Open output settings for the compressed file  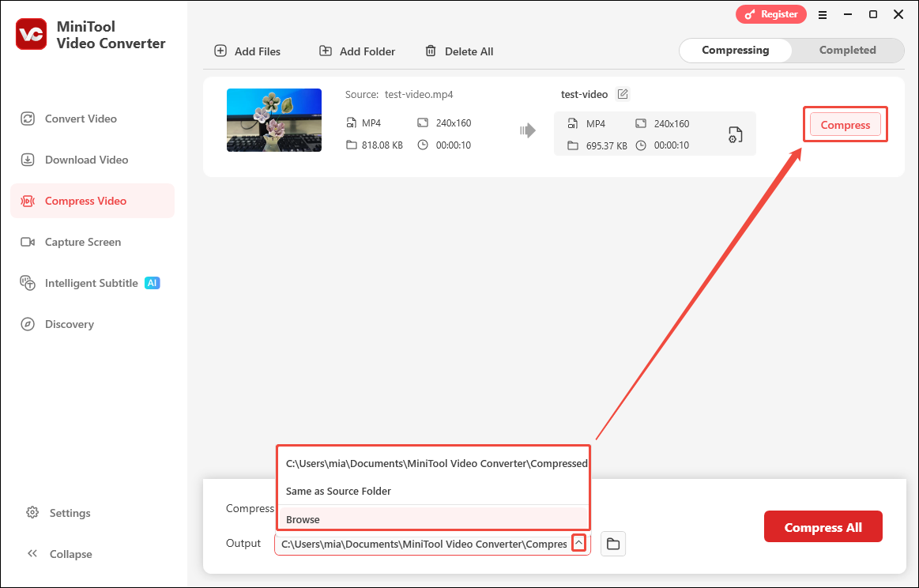point(734,134)
